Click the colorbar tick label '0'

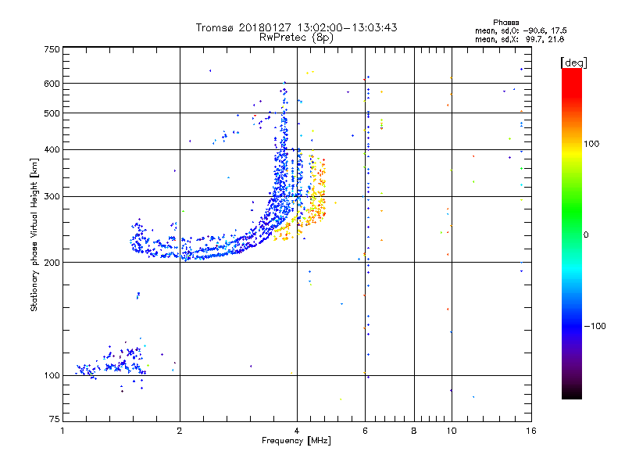pos(585,235)
